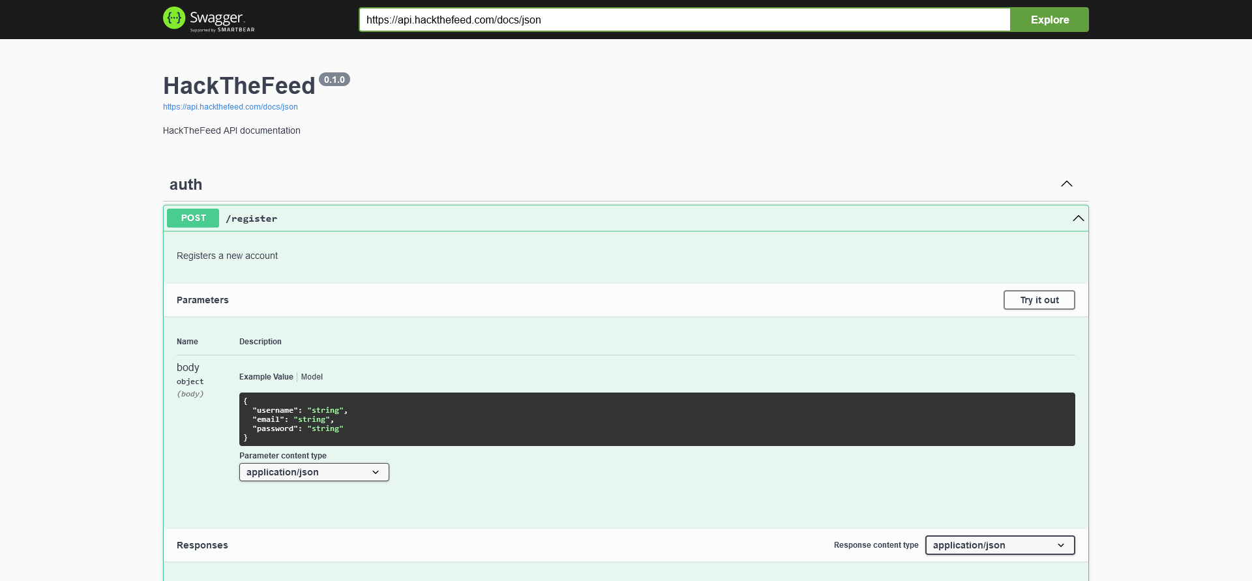Click the auth section heading
Image resolution: width=1252 pixels, height=581 pixels.
186,185
